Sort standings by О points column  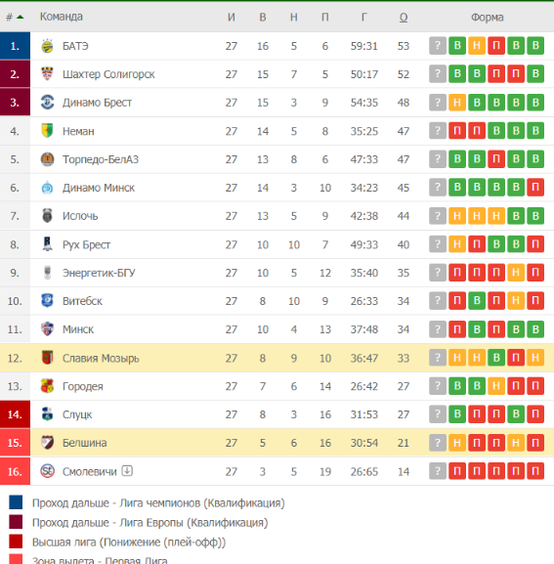click(x=404, y=17)
